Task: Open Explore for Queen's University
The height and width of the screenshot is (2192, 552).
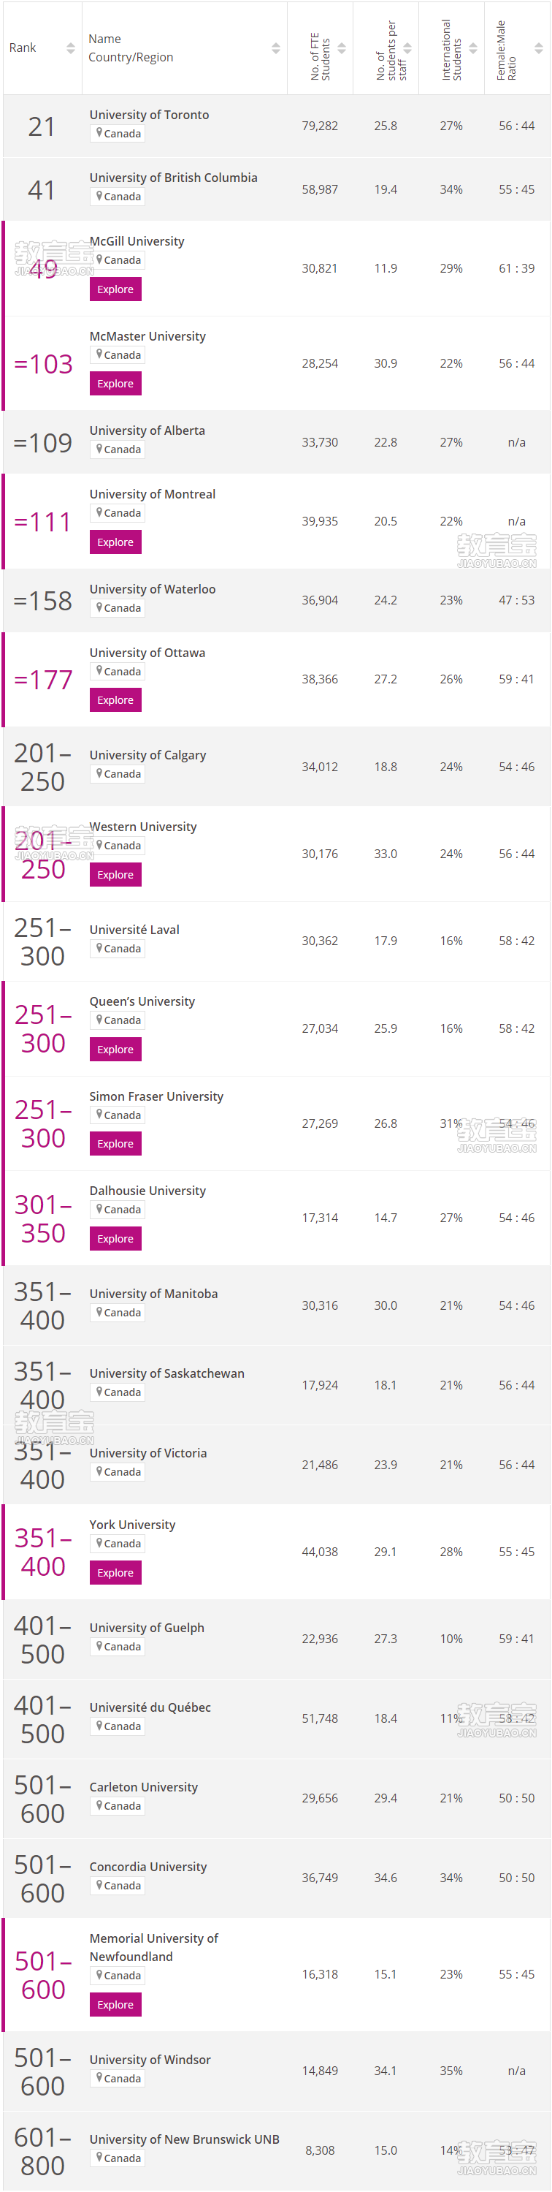Action: [x=115, y=1049]
